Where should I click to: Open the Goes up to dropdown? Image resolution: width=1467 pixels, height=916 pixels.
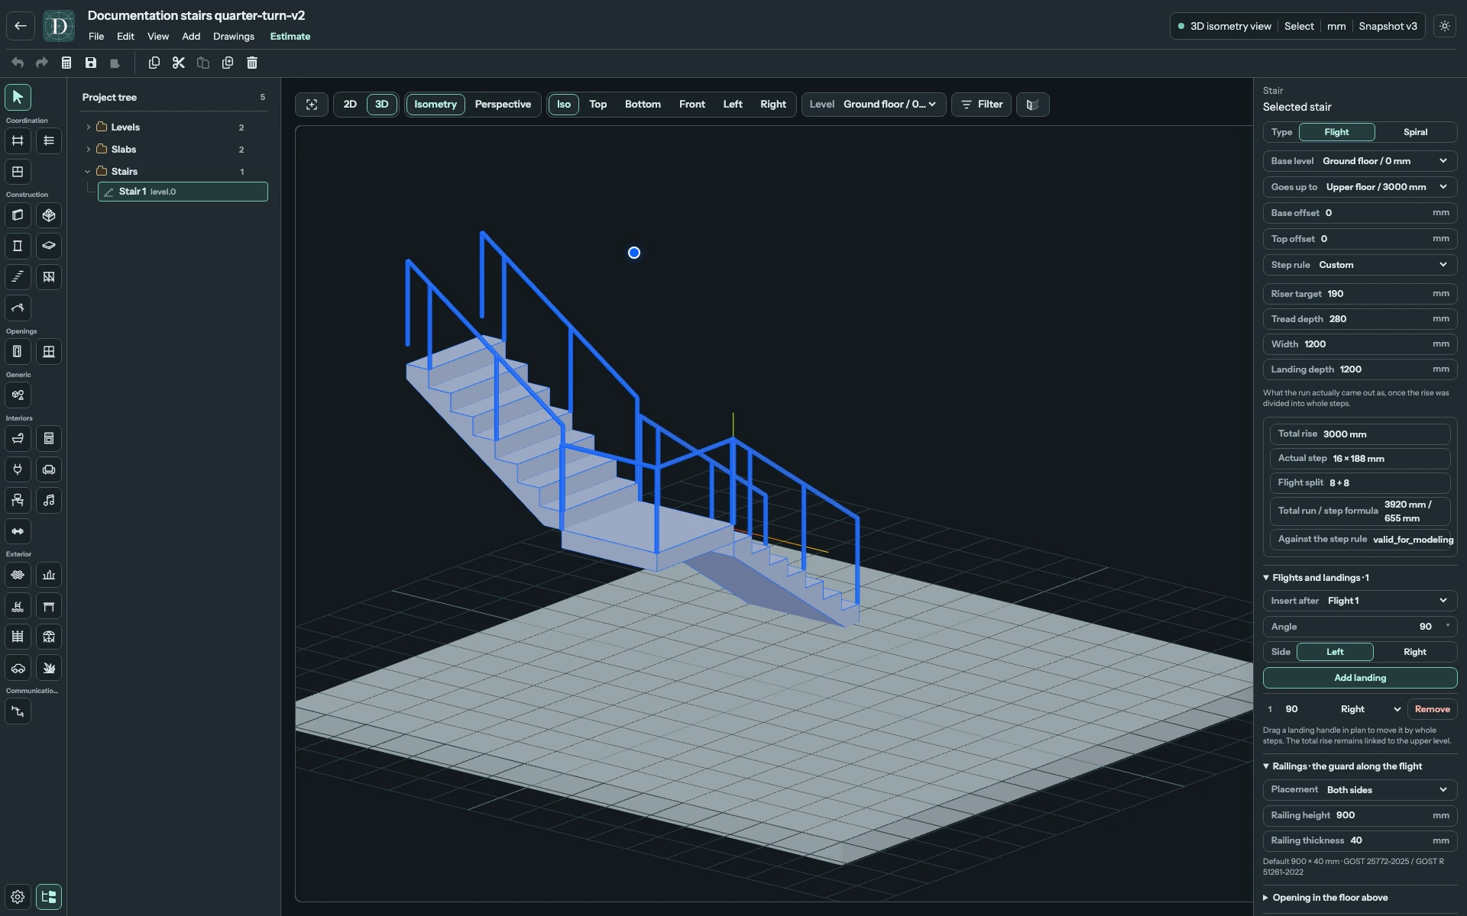point(1360,187)
